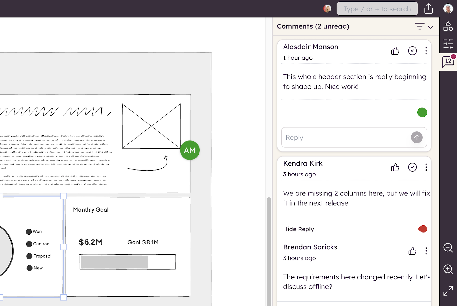Enter fullscreen with the expand arrows icon
Screen dimensions: 457x306
pos(448,291)
